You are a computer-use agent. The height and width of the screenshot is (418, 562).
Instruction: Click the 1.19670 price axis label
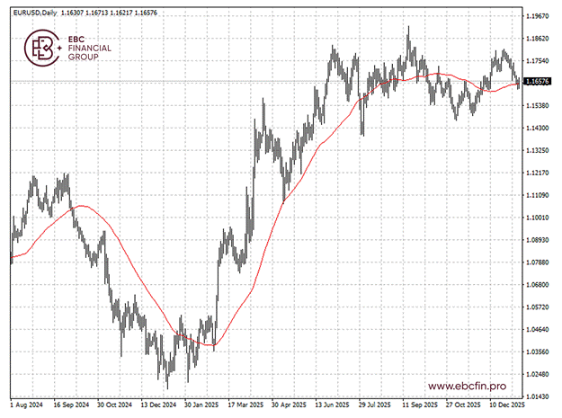(538, 16)
